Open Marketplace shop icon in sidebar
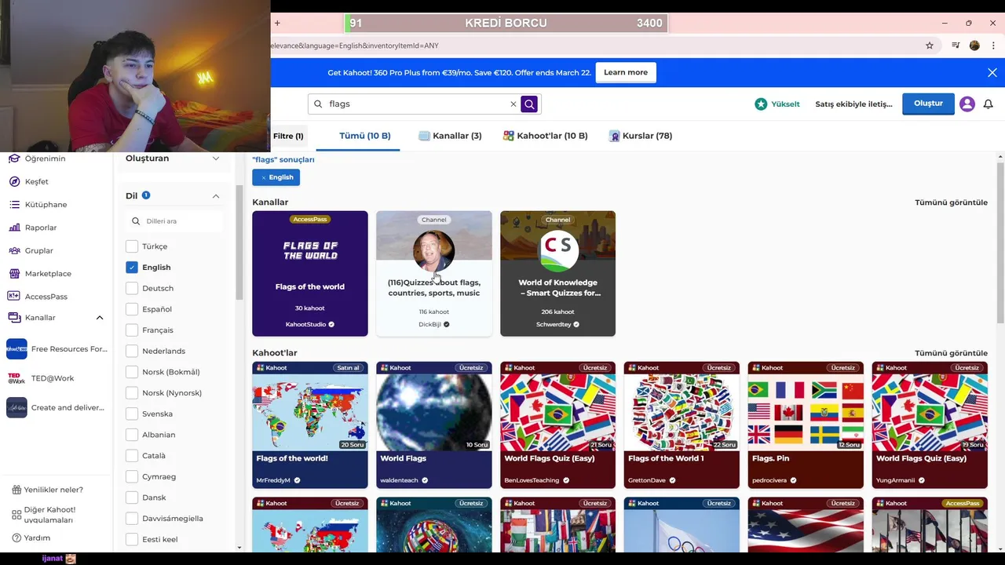 [x=39, y=273]
